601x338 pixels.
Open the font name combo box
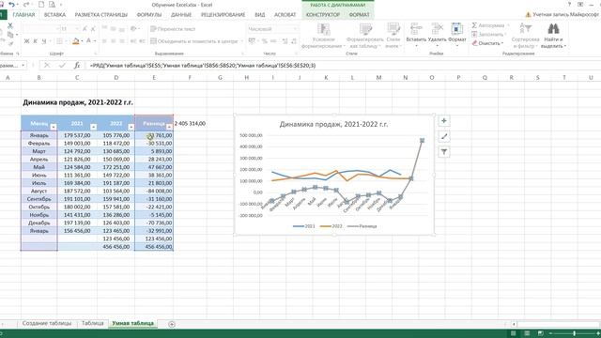click(41, 29)
